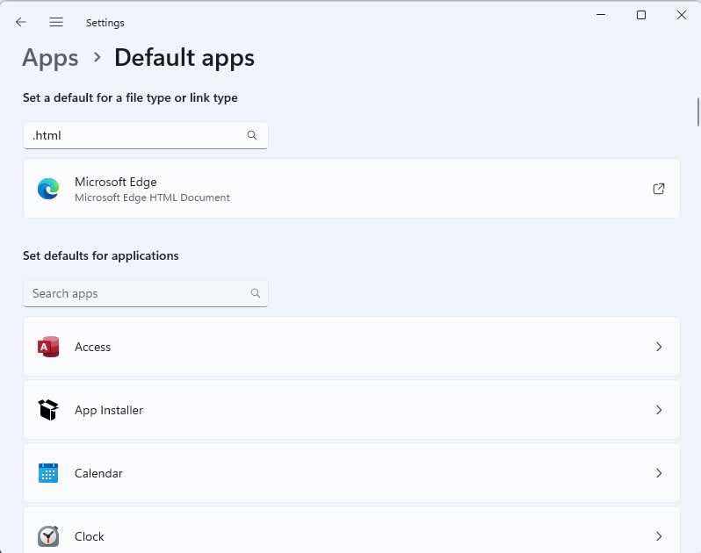Click the App Installer box icon

(48, 410)
